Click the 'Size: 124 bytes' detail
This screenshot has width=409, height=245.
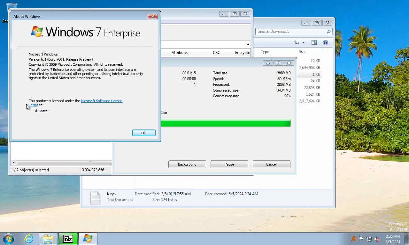pyautogui.click(x=165, y=200)
